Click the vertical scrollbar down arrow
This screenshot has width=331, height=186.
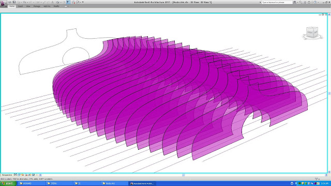(329, 172)
